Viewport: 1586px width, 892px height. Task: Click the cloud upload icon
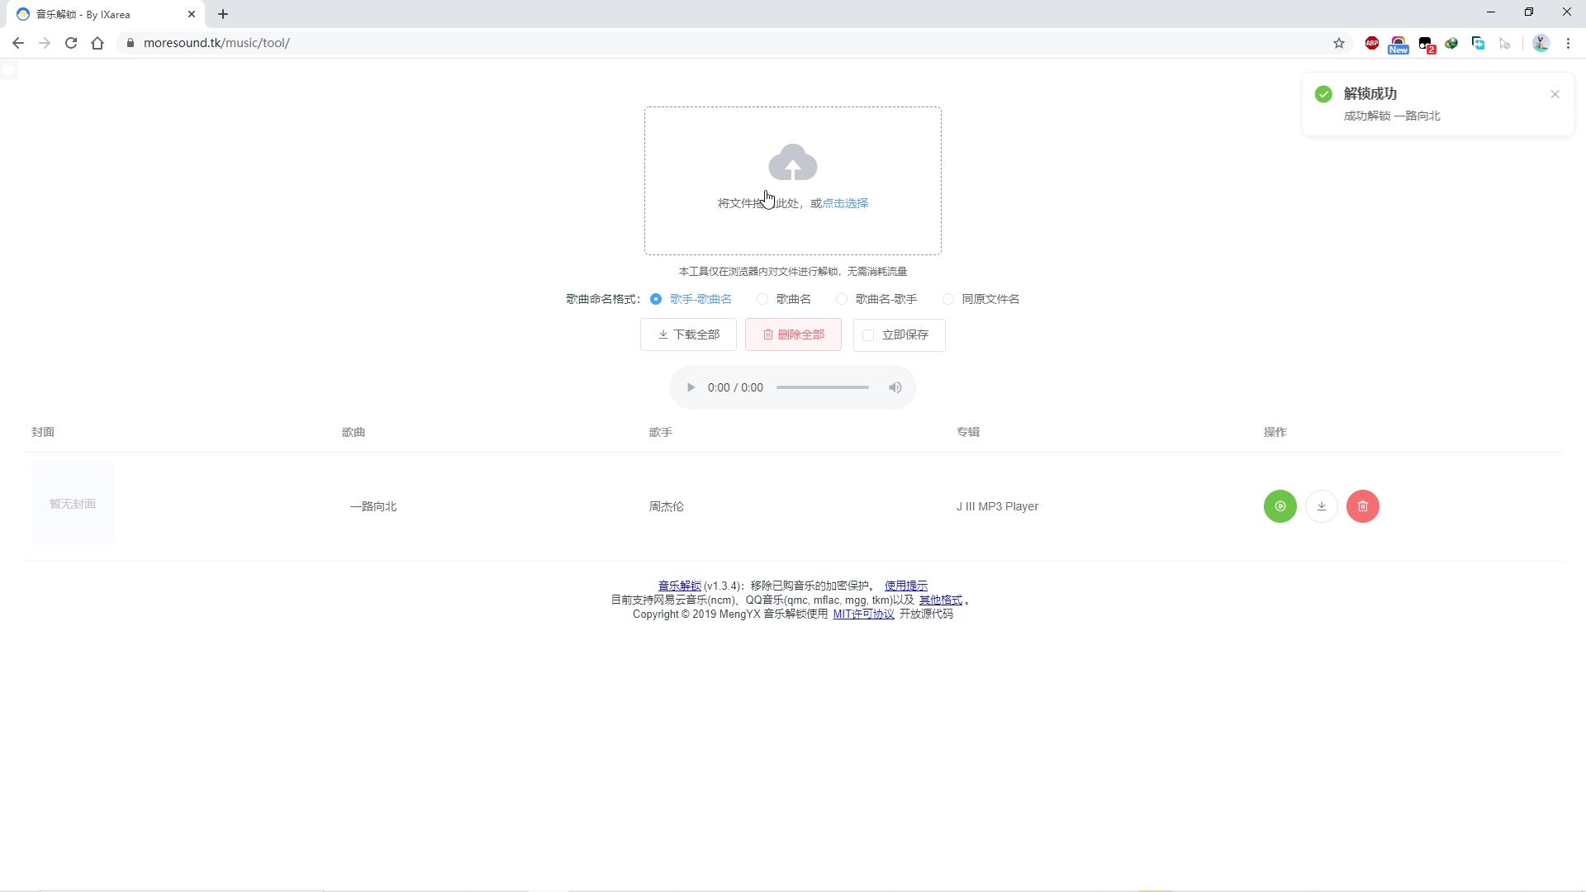click(791, 163)
